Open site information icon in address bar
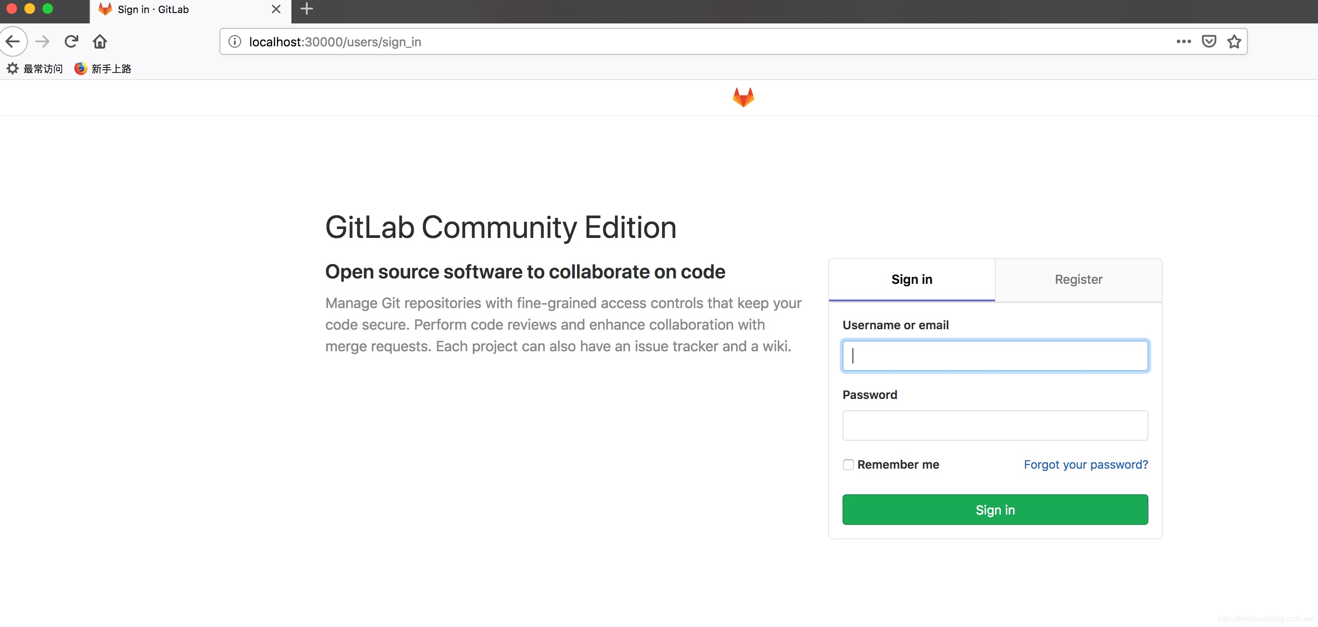Screen dimensions: 1318x627 (x=235, y=41)
